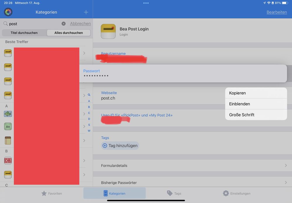Tap the masked Passwort field

tap(183, 73)
